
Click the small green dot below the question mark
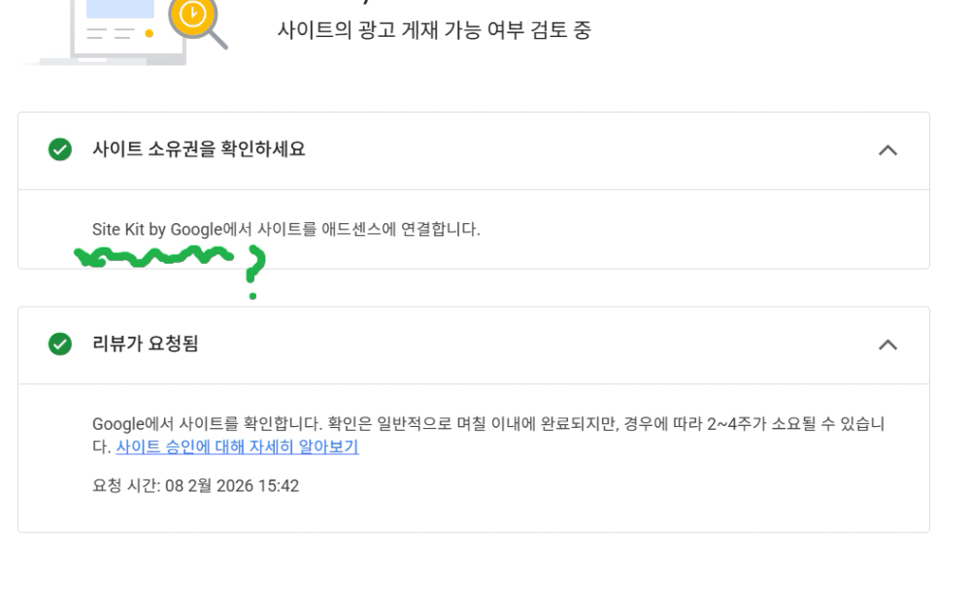[x=253, y=295]
